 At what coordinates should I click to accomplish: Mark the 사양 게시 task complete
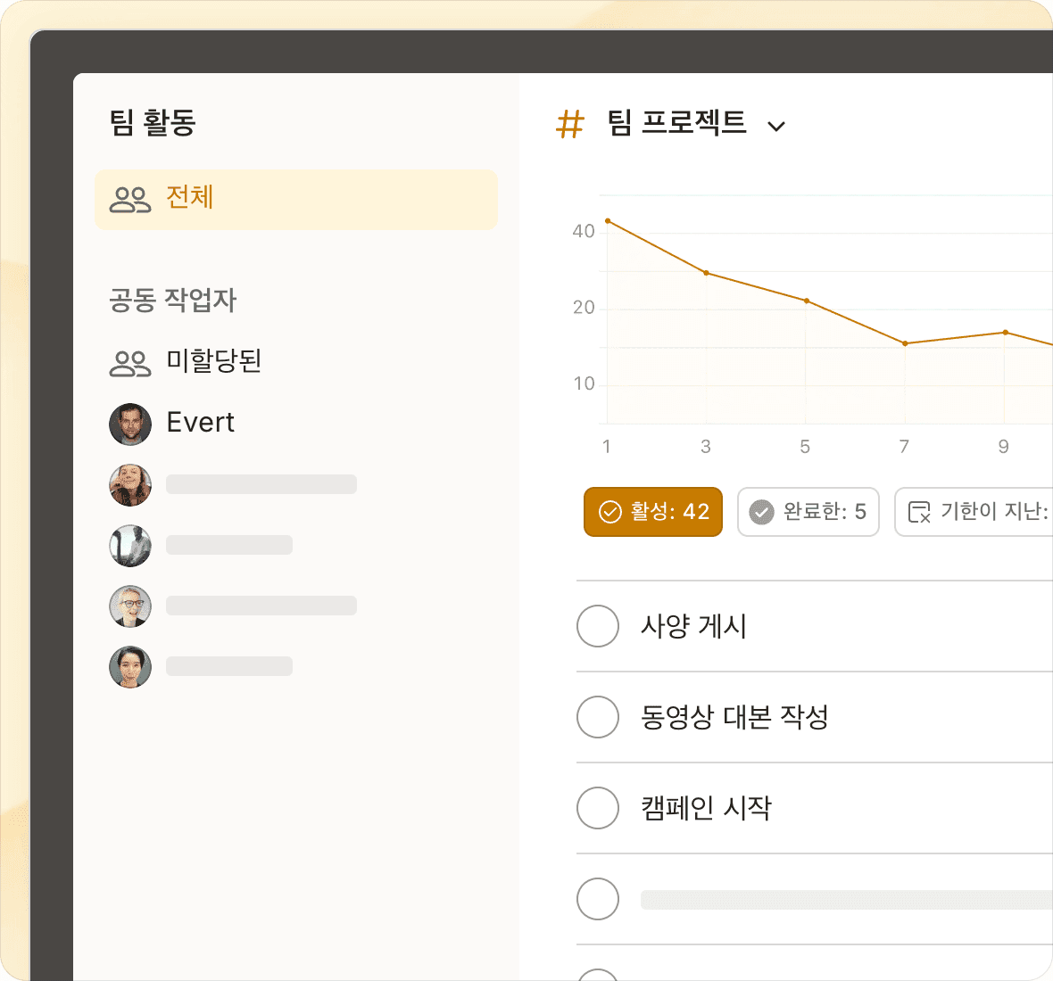pos(598,626)
